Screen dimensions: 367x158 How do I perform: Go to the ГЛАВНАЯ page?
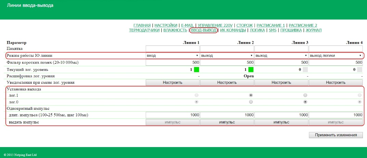(x=142, y=25)
